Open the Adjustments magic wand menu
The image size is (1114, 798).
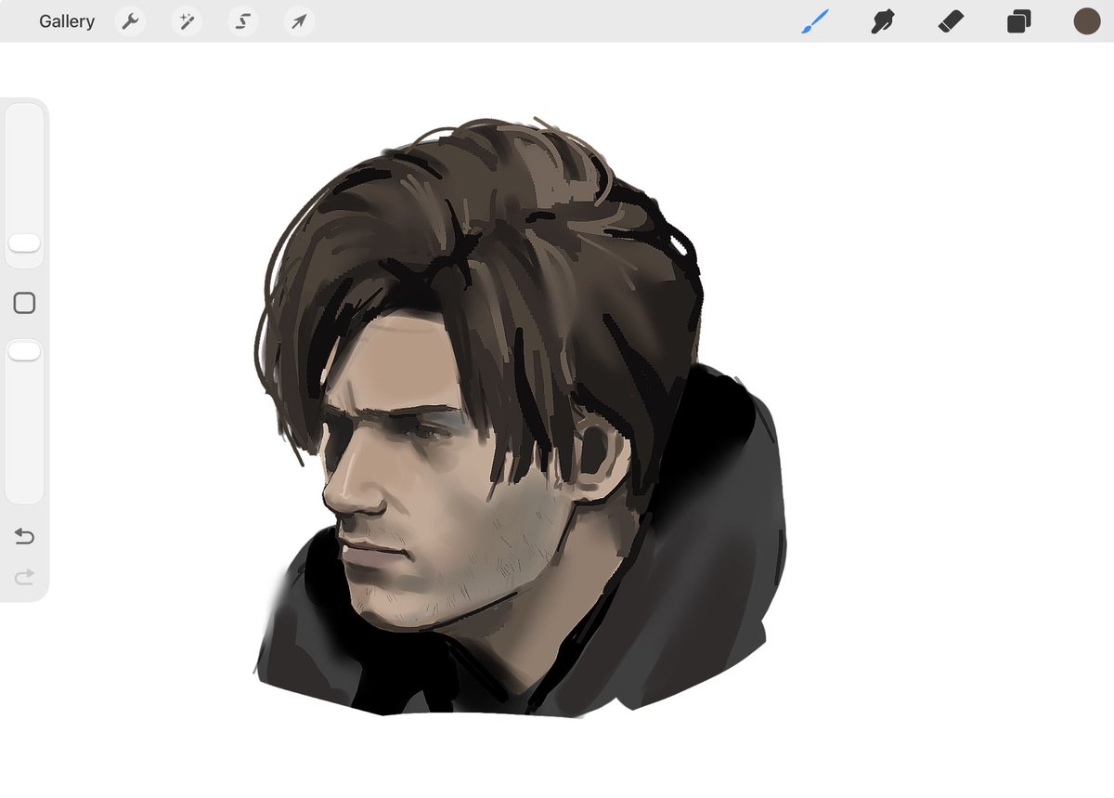pyautogui.click(x=187, y=21)
